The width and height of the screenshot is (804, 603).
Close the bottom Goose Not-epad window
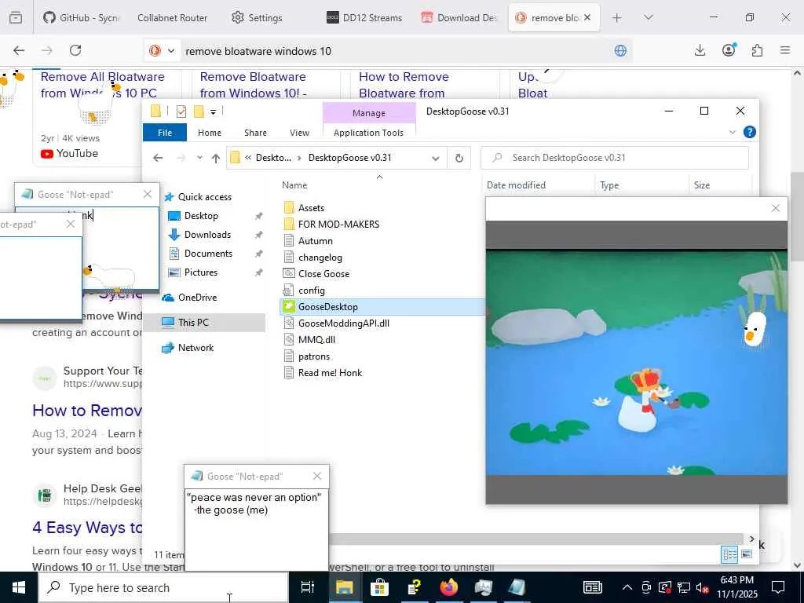click(x=317, y=477)
